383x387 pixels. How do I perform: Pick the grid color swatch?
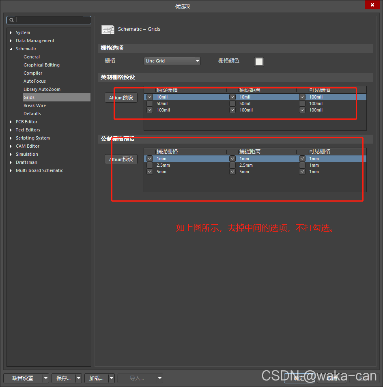coord(259,62)
